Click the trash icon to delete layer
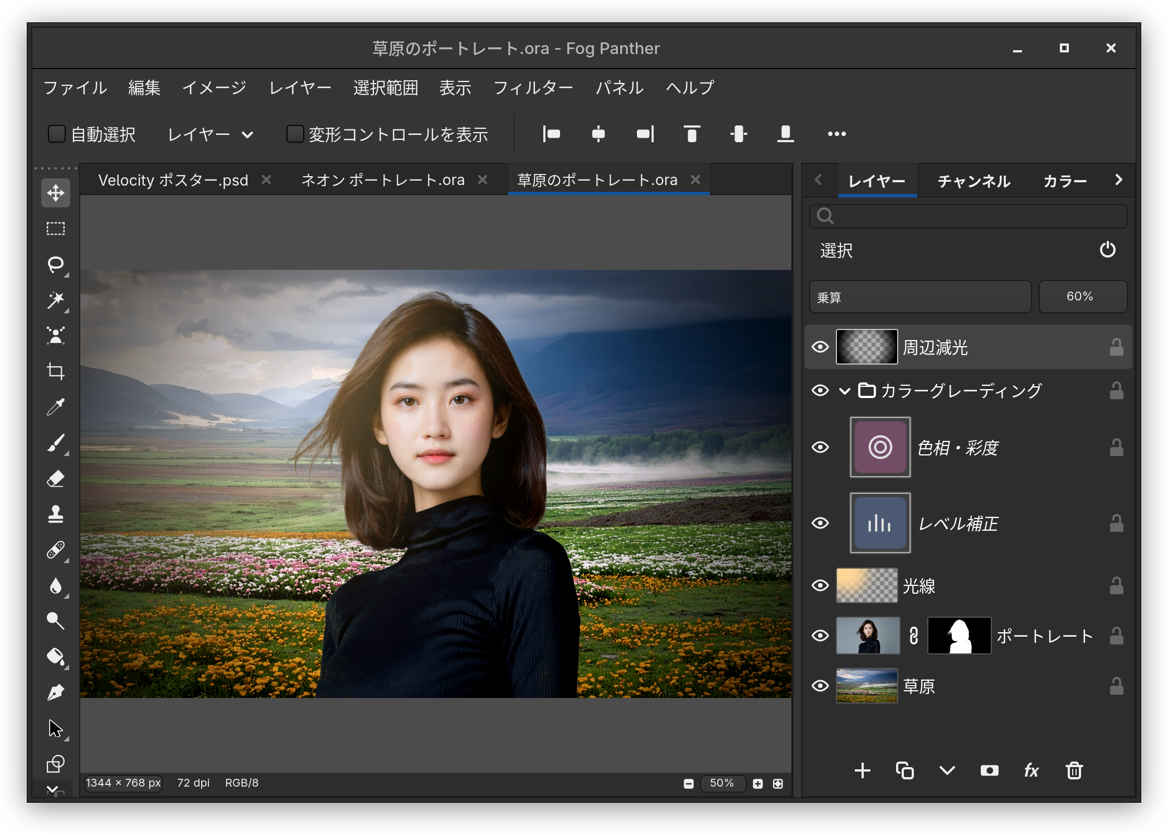This screenshot has width=1168, height=834. pyautogui.click(x=1074, y=770)
